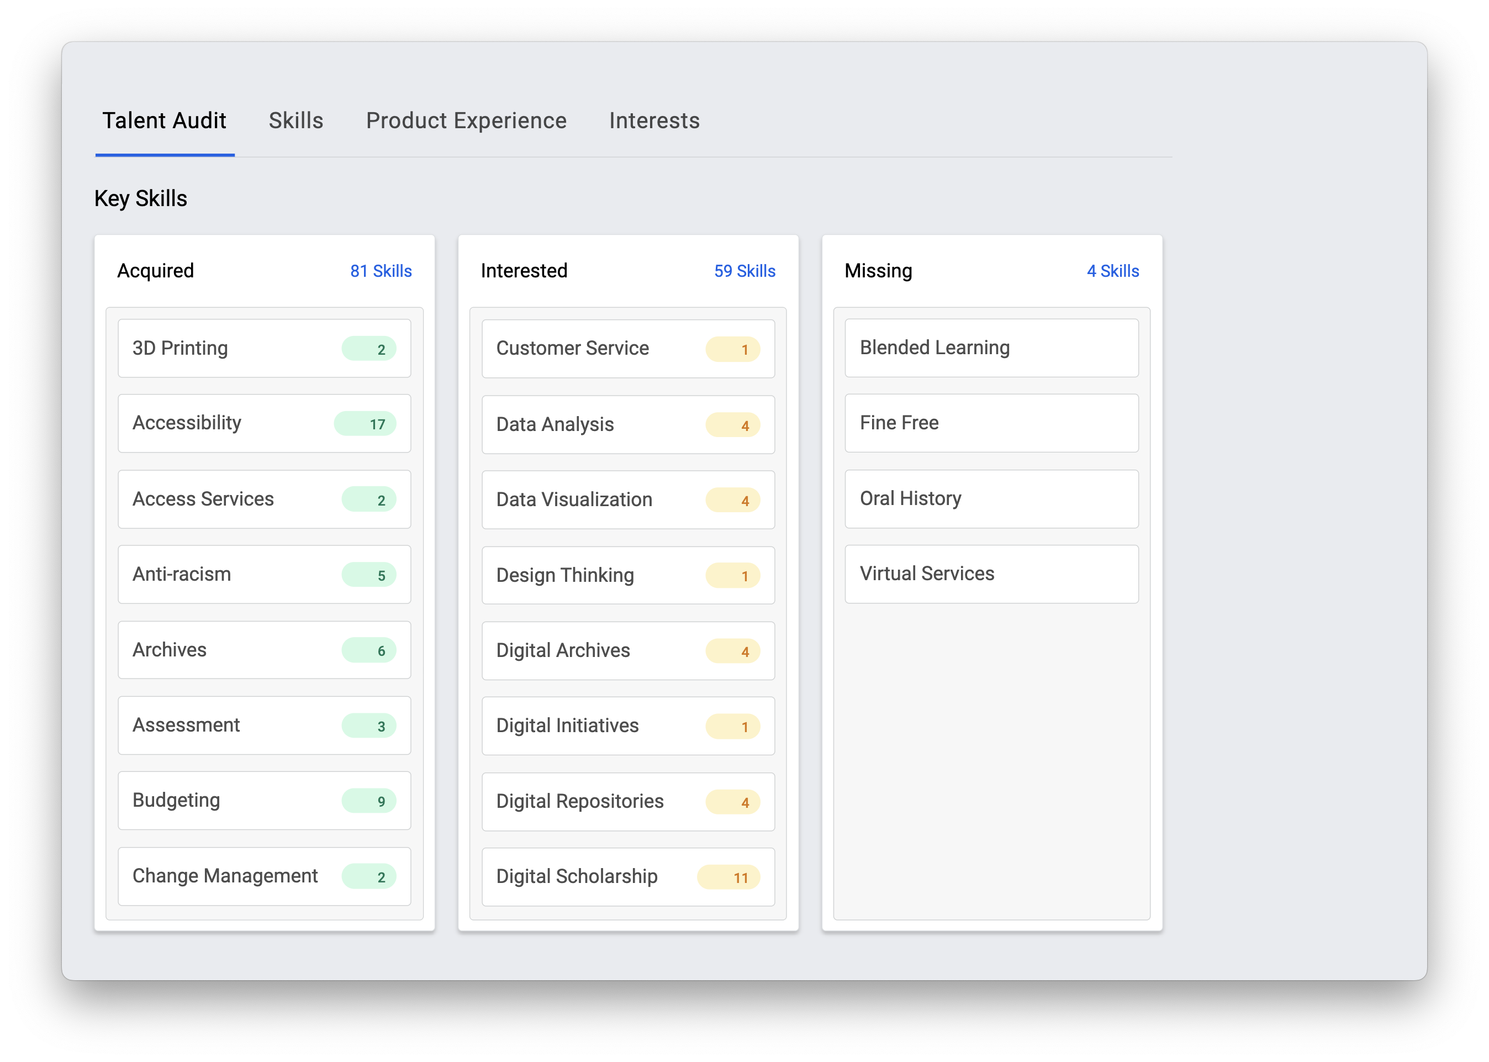Click the Digital Scholarship badge 11
The height and width of the screenshot is (1062, 1489).
pyautogui.click(x=728, y=877)
